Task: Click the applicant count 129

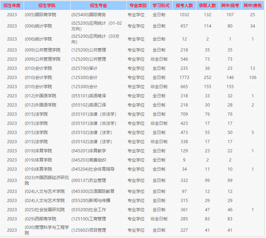Action: tap(184, 151)
